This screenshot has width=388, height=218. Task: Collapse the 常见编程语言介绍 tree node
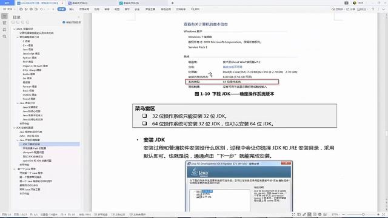[x=18, y=37]
